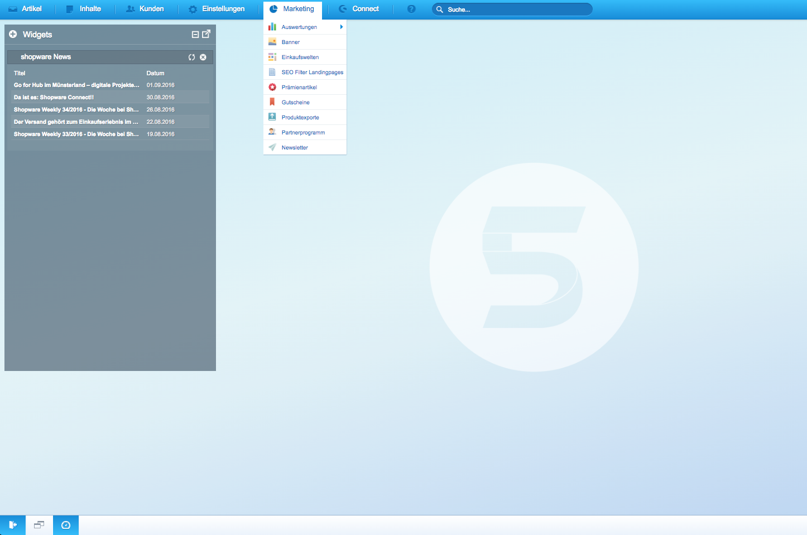Viewport: 807px width, 535px height.
Task: Open news 'Go for Hub im Münsterland'
Action: (x=76, y=85)
